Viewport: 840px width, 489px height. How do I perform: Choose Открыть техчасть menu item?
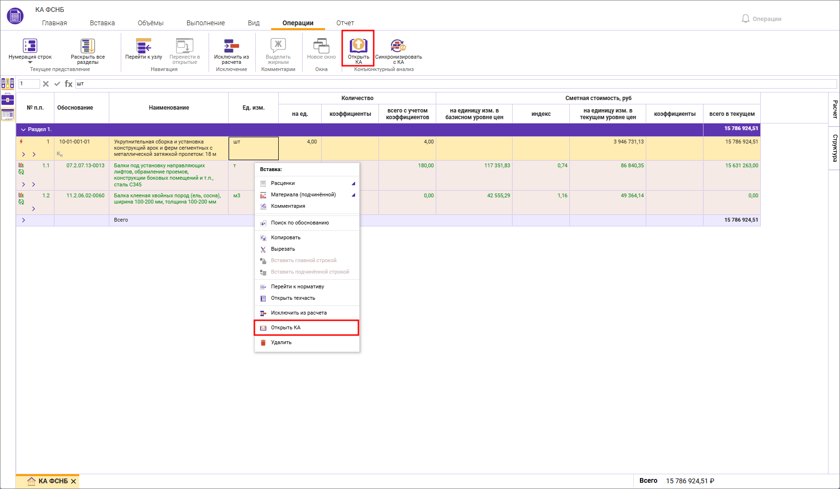pos(307,298)
